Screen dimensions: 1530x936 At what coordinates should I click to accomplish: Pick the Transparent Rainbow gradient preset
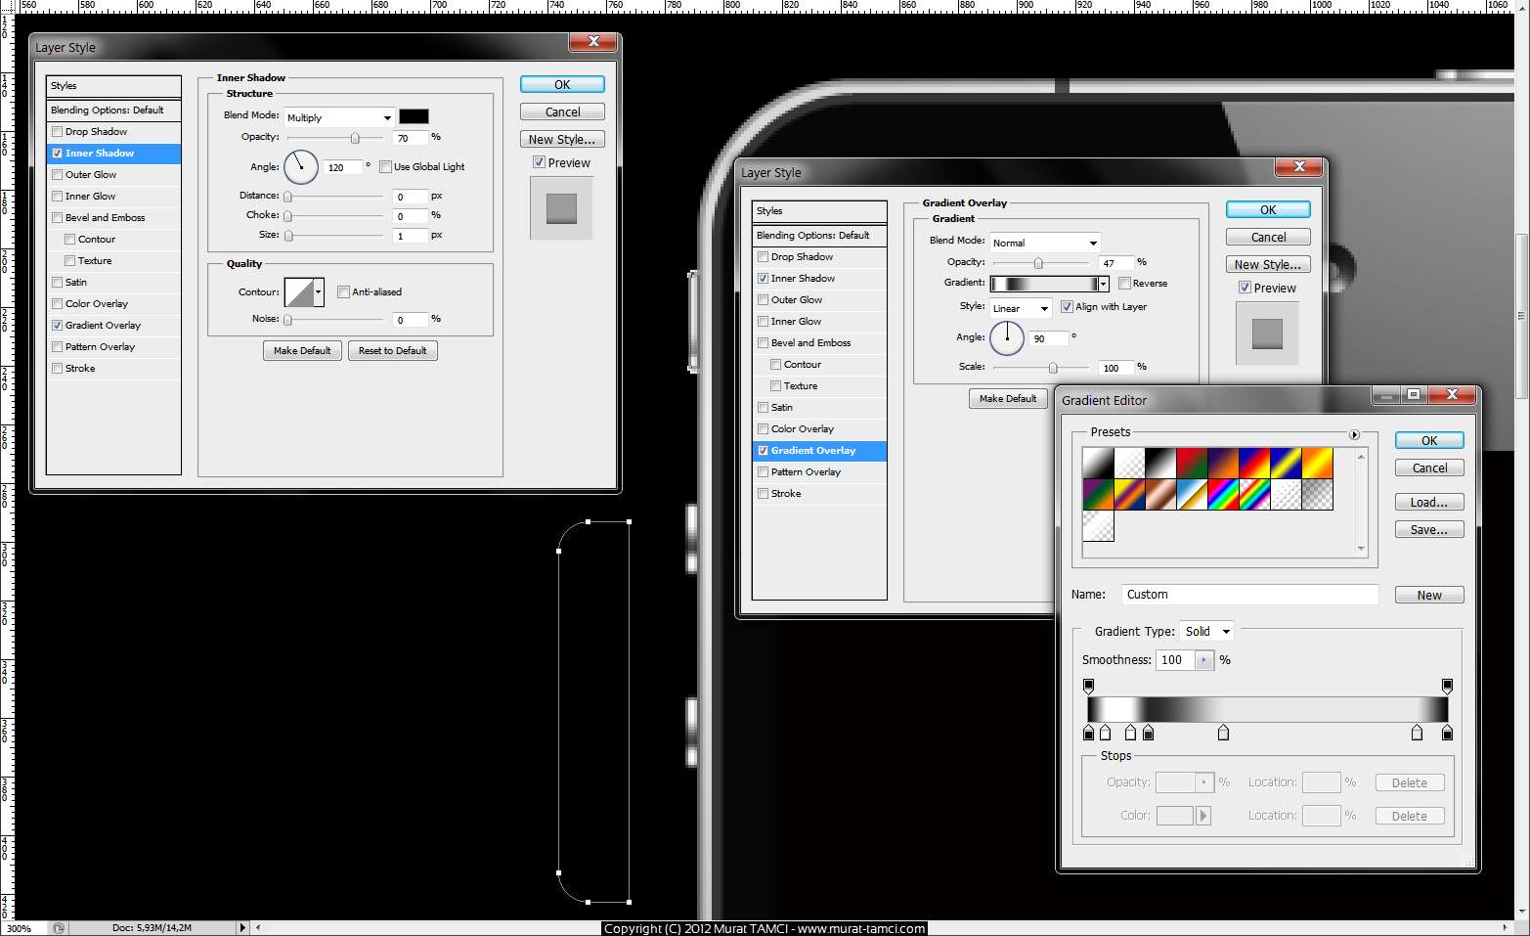click(x=1254, y=494)
